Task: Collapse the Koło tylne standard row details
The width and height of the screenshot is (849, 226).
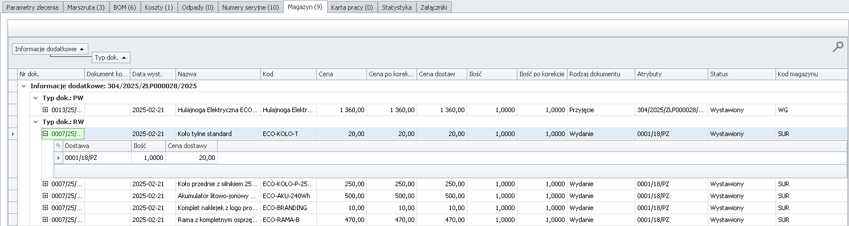Action: click(46, 134)
